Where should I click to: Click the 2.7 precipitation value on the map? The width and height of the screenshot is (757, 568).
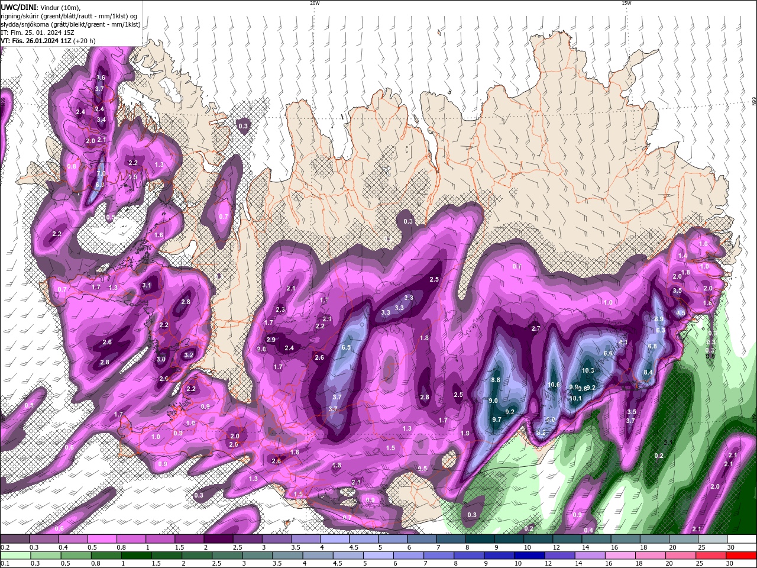(x=536, y=328)
